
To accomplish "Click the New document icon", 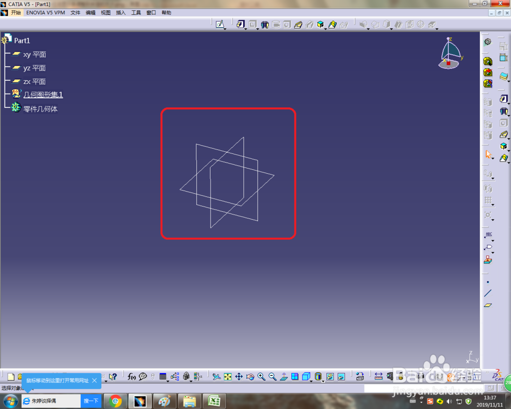I will pos(11,377).
